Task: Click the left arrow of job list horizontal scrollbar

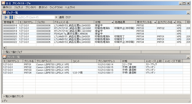Action: (4, 48)
